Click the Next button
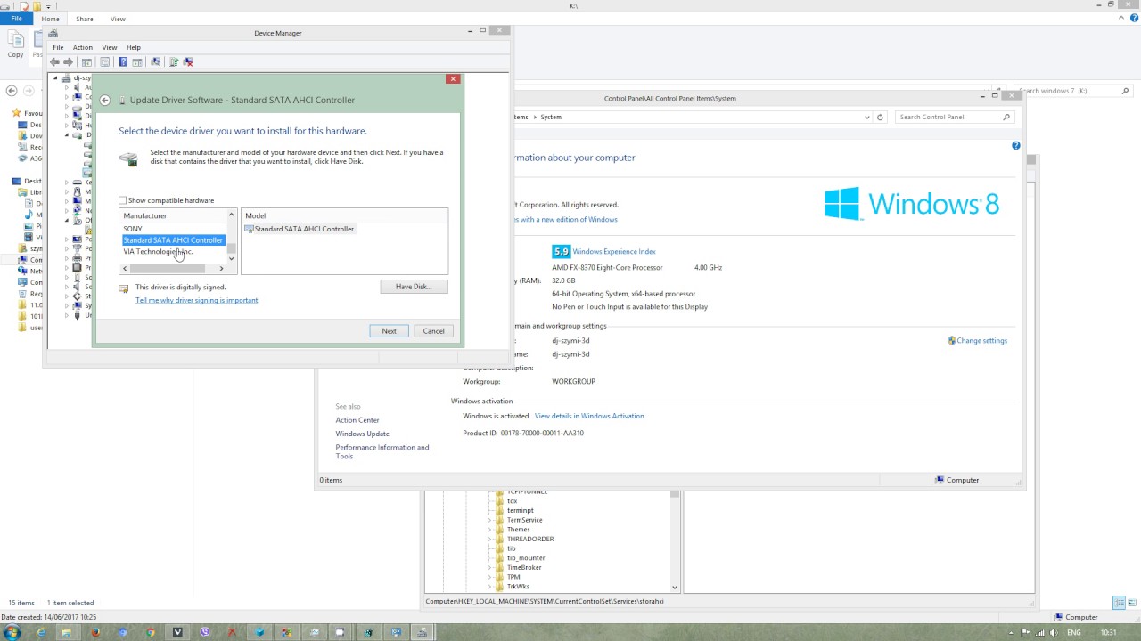The height and width of the screenshot is (641, 1141). [390, 331]
